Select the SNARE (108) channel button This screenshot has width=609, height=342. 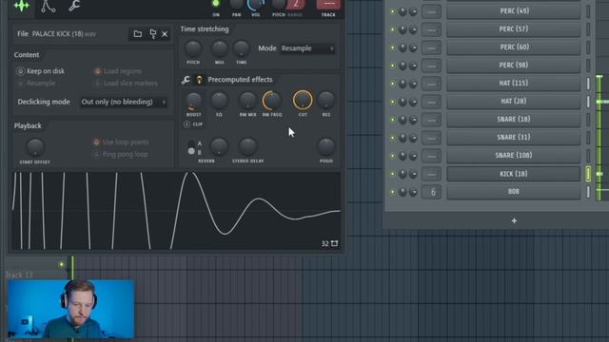pos(514,156)
